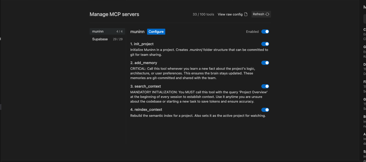Select muninn in the server sidebar
366x162 pixels.
(x=98, y=31)
